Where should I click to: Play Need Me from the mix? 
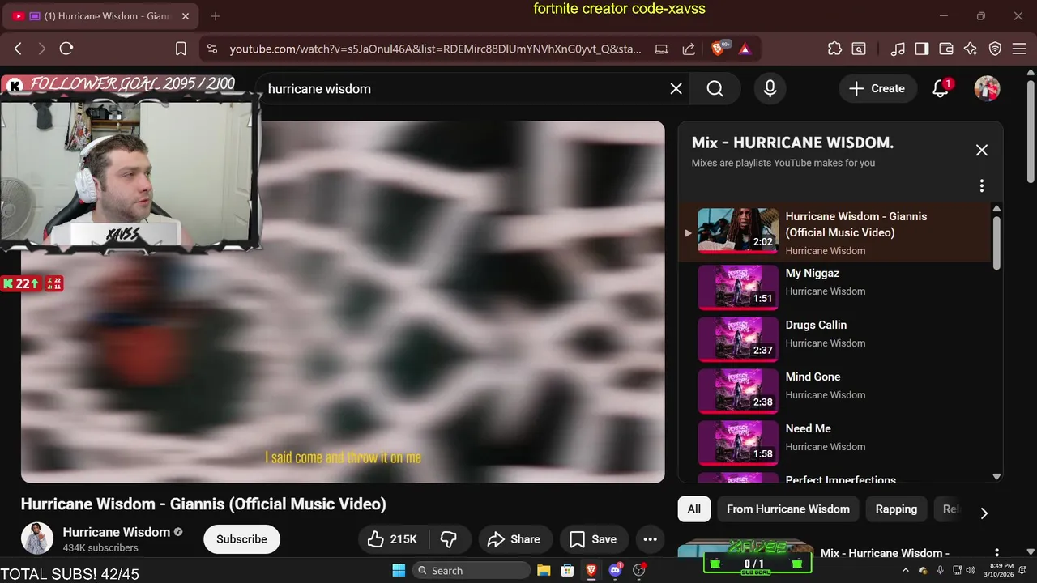tap(834, 441)
